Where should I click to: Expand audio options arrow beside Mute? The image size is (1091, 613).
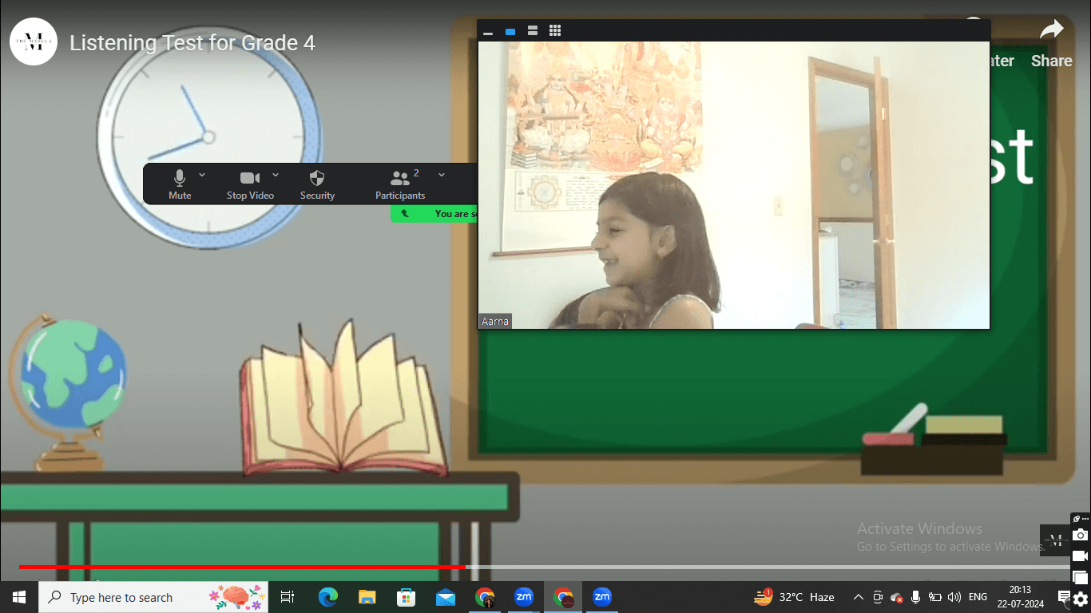point(202,175)
